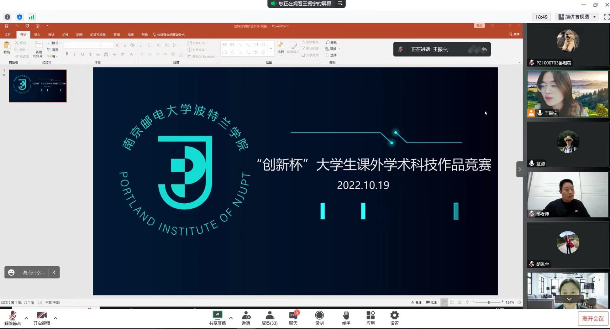610x329 pixels.
Task: Raise hand using the hand icon
Action: (346, 315)
